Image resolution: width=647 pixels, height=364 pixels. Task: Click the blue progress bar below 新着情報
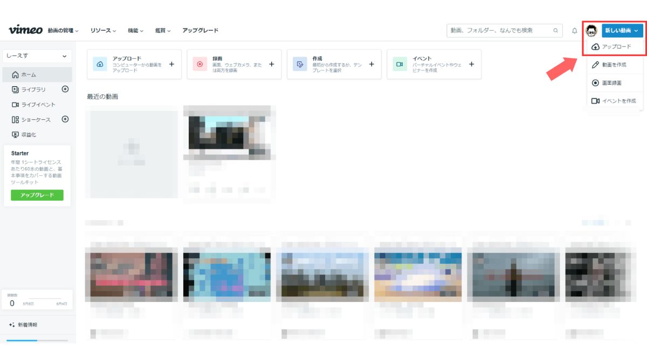pos(22,341)
